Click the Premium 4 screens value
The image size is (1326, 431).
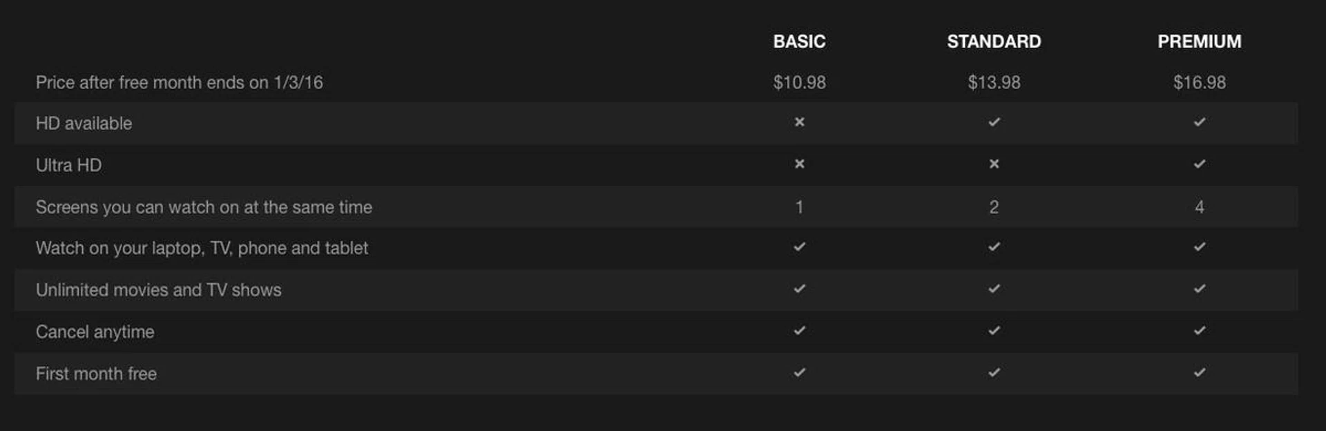[x=1200, y=207]
